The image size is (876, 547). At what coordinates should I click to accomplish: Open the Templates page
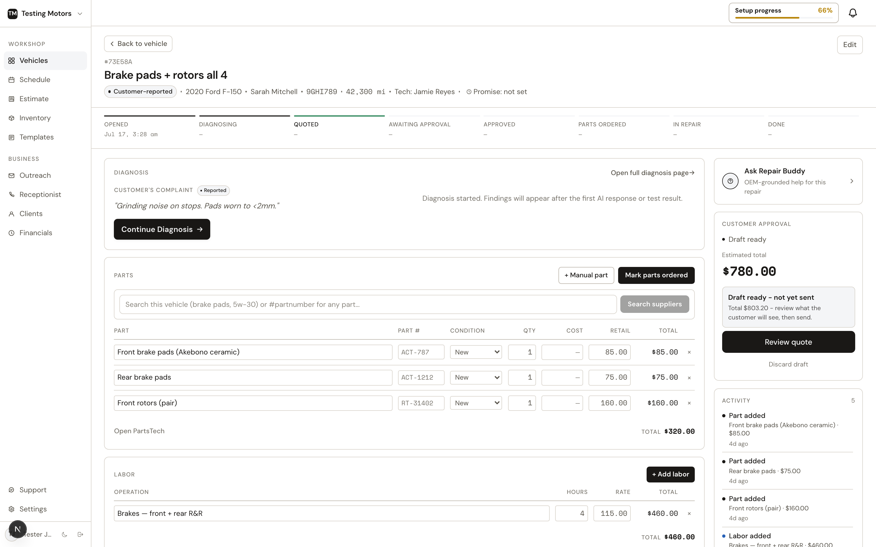[x=46, y=137]
